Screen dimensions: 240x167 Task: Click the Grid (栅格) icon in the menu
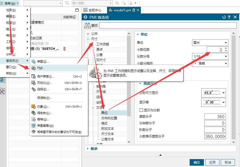click(x=33, y=119)
